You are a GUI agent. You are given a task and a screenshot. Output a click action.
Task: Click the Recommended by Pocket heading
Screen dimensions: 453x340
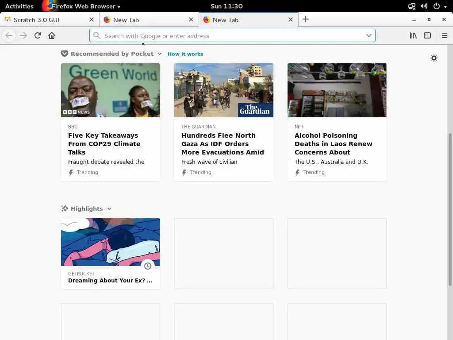point(112,54)
